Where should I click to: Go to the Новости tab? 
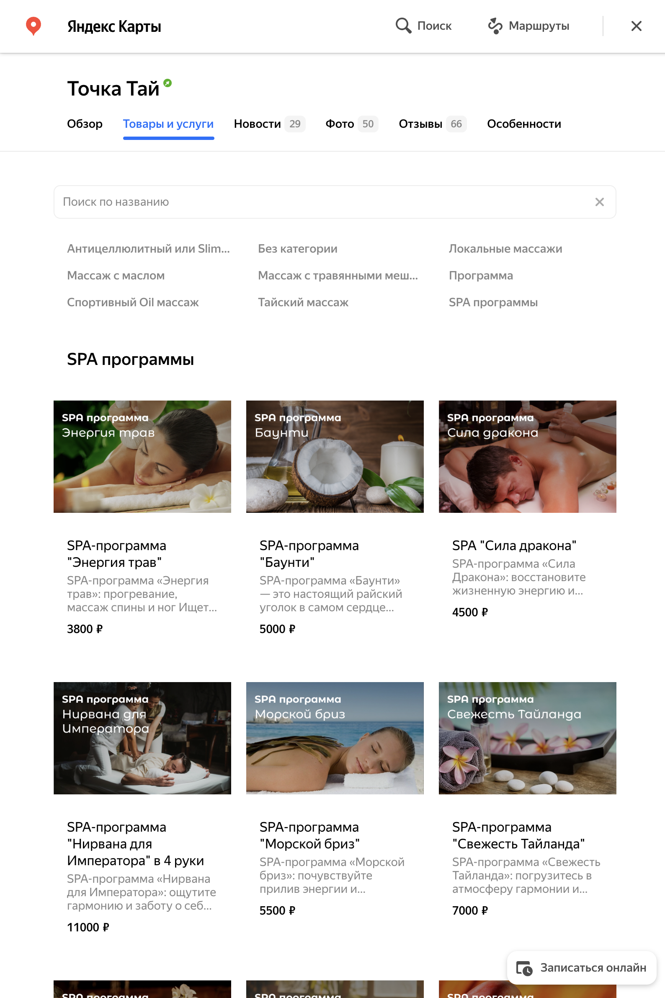[x=269, y=124]
